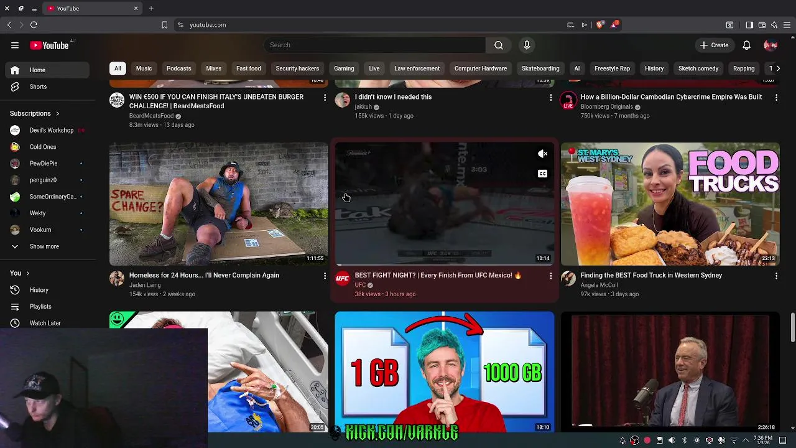Open Food Trucks video thumbnail

[x=670, y=204]
